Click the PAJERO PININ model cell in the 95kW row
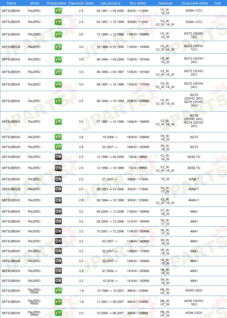227x318 pixels. pyautogui.click(x=34, y=314)
